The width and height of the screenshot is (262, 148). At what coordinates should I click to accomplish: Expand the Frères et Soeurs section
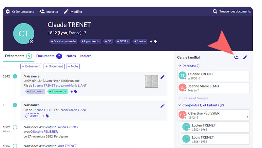pyautogui.click(x=180, y=98)
